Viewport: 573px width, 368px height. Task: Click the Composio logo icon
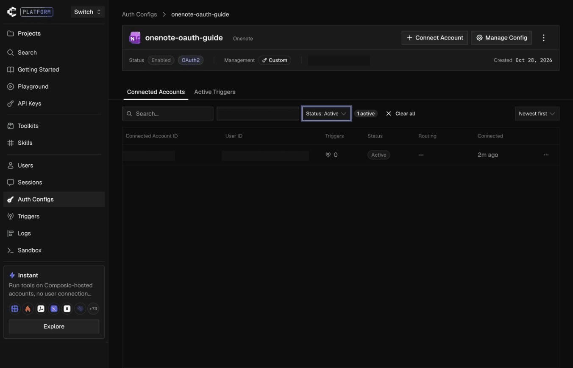[12, 12]
